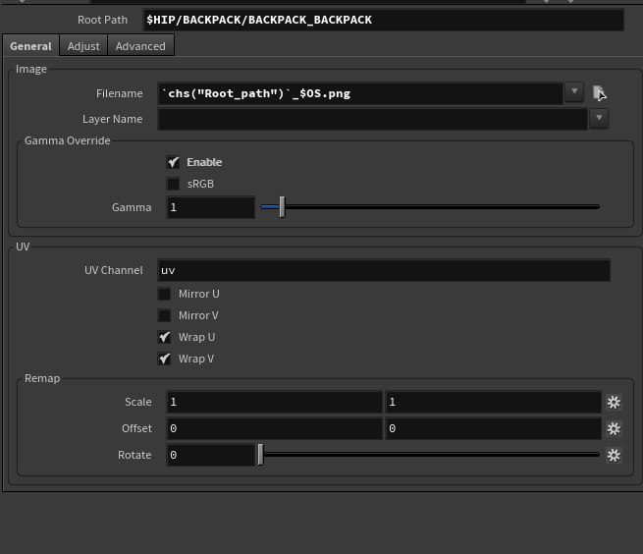This screenshot has width=643, height=554.
Task: Click the UV Channel parameter label
Action: [114, 270]
